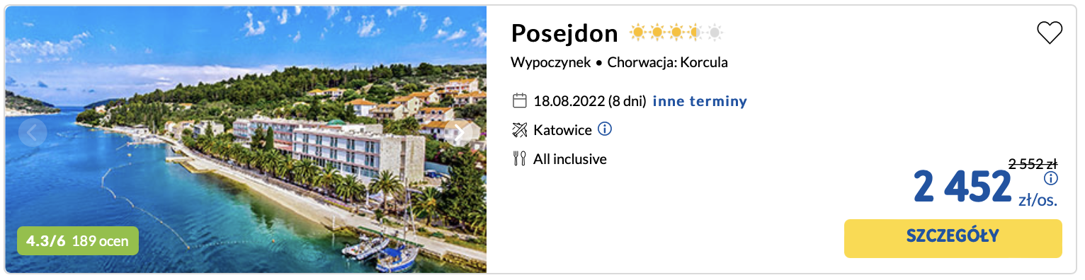Show previous hotel photo with left arrow
This screenshot has height=280, width=1085.
pos(33,132)
